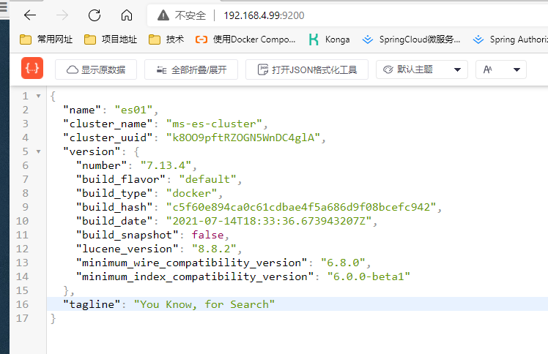
Task: Open the 项目地址 bookmark folder
Action: point(111,39)
